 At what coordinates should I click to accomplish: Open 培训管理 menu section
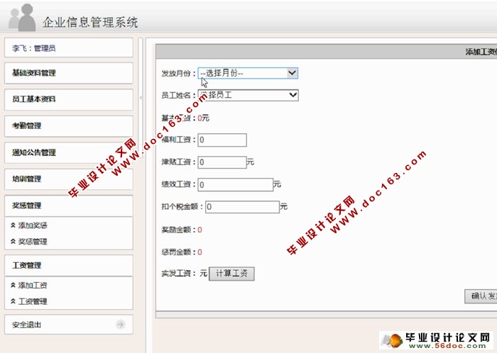(x=69, y=179)
